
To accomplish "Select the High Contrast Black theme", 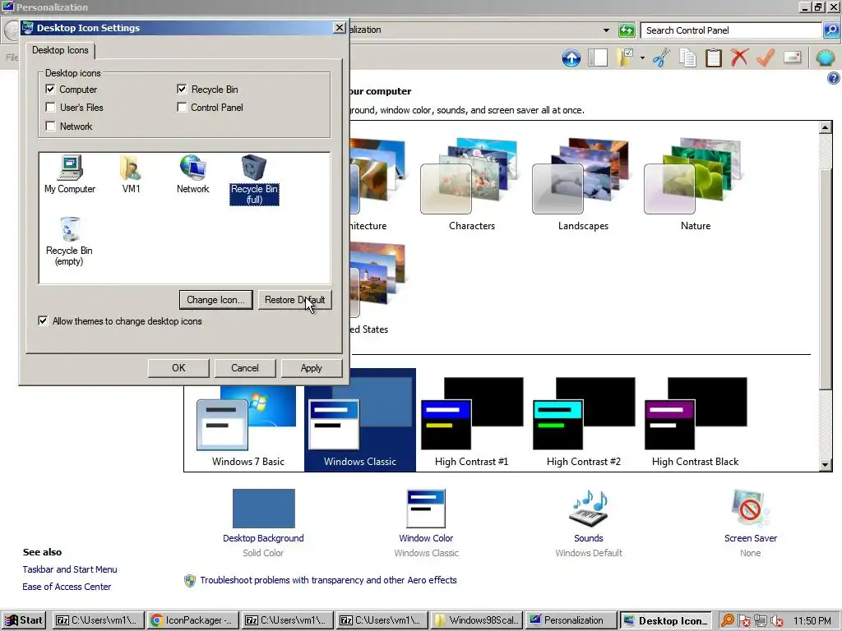I will pyautogui.click(x=696, y=421).
